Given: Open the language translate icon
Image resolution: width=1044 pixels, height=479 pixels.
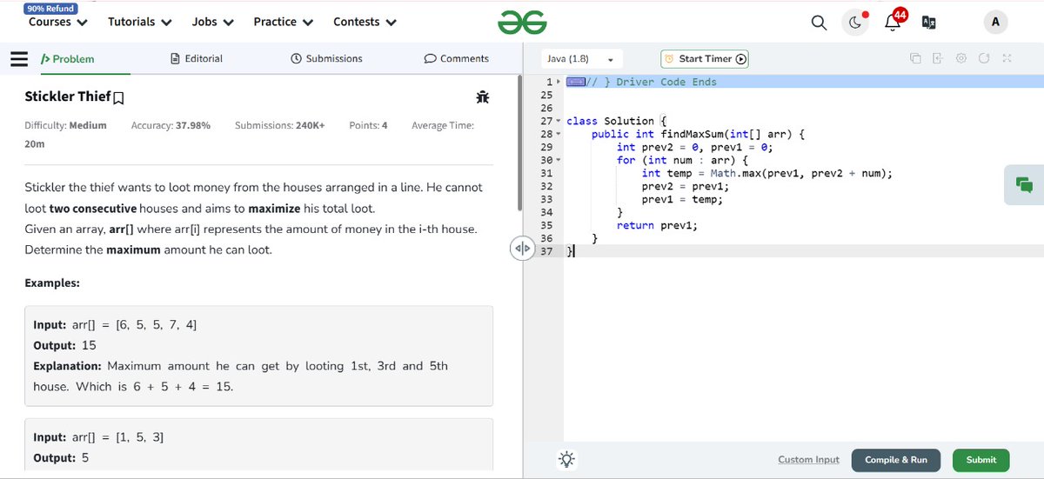Looking at the screenshot, I should (929, 23).
